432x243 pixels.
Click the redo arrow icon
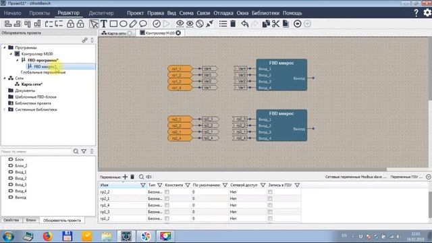point(254,24)
